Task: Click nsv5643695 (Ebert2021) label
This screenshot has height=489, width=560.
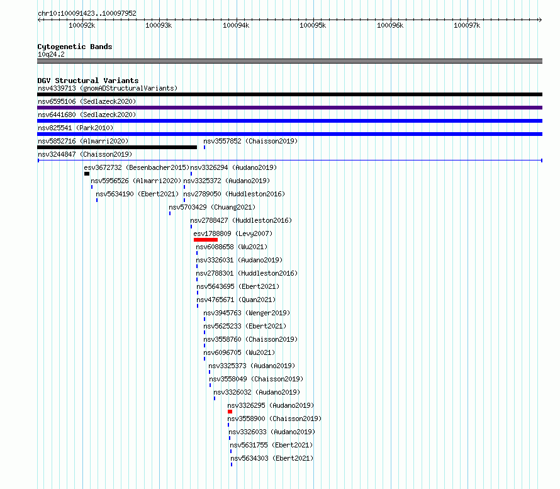Action: tap(238, 286)
